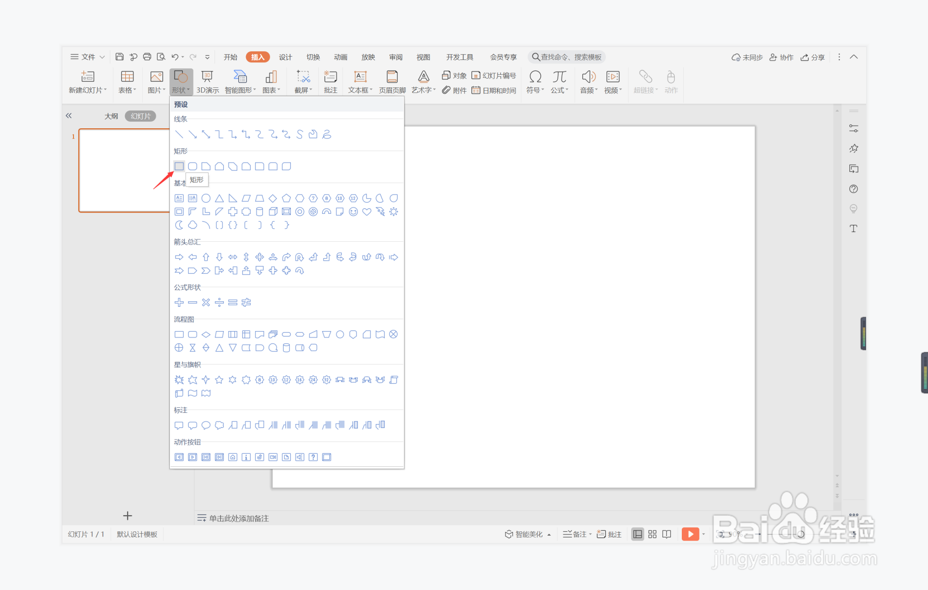
Task: Toggle the normal view button in status bar
Action: (637, 534)
